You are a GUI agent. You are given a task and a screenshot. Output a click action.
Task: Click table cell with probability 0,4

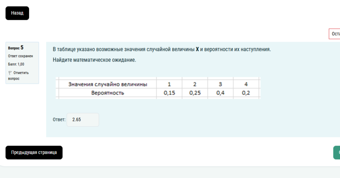click(220, 93)
